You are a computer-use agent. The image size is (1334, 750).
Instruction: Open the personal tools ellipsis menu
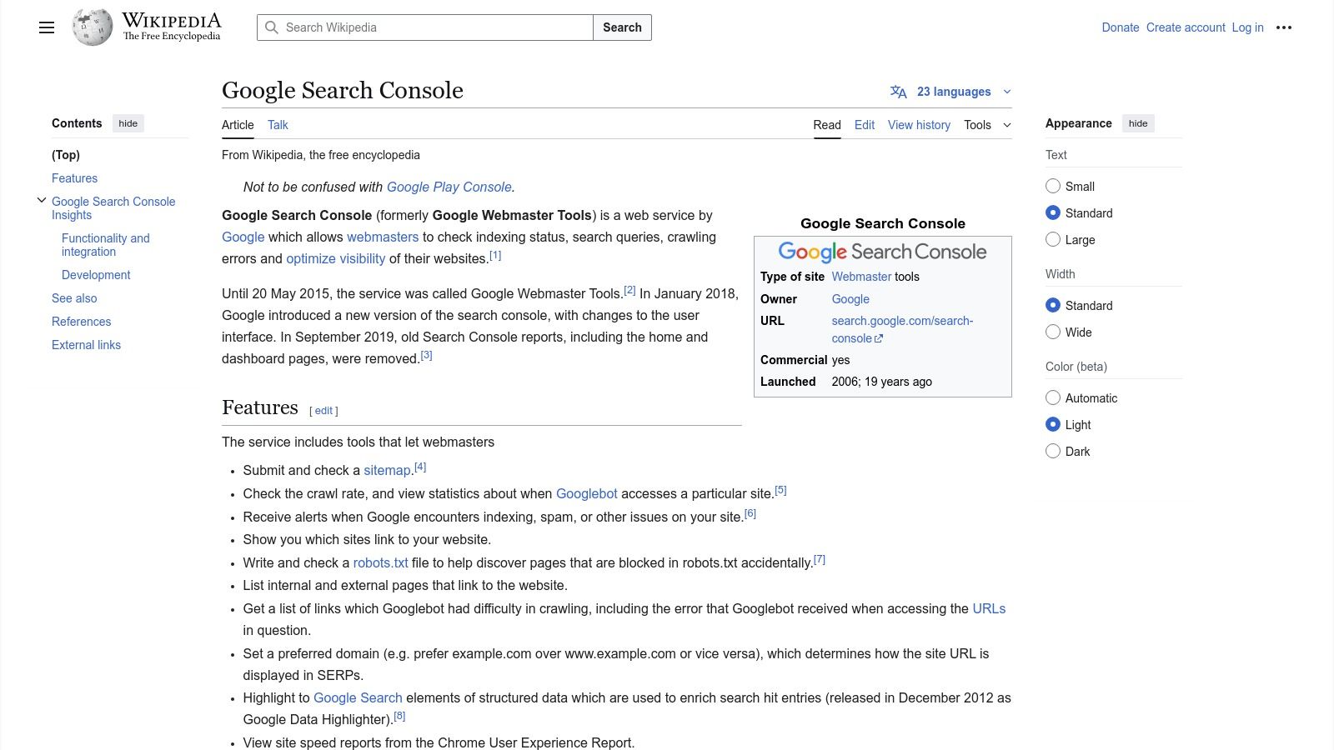(1284, 27)
